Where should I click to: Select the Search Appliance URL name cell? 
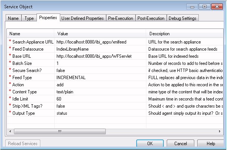[x=31, y=42]
